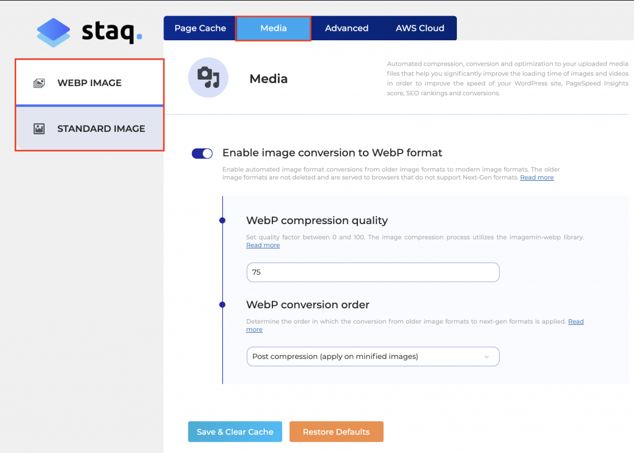Screen dimensions: 634x453
Task: Open the AWS Cloud tab
Action: [x=419, y=28]
